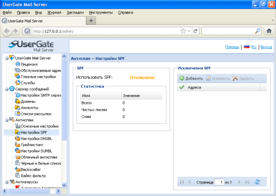
Task: Click the Russian flag language icon
Action: tap(247, 47)
